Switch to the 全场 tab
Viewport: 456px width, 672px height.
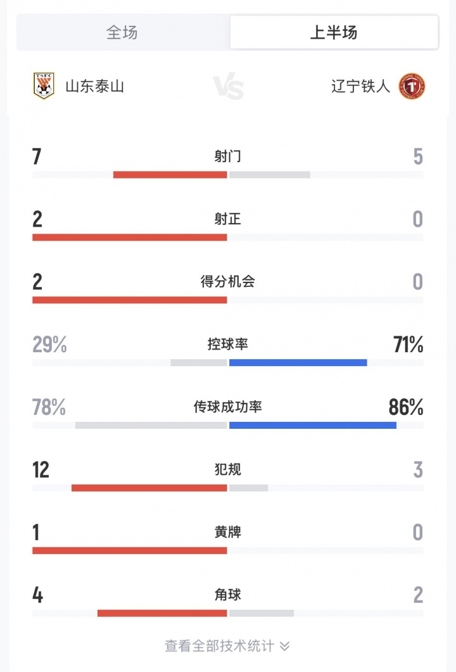pos(122,32)
